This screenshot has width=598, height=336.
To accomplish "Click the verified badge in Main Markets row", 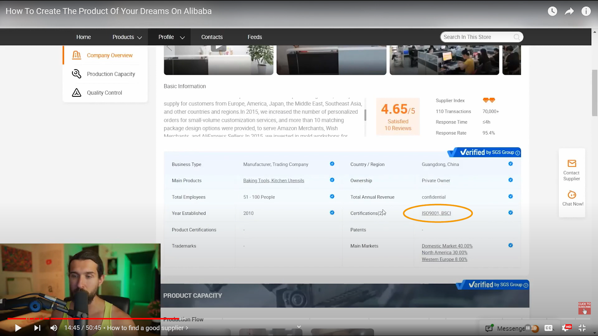I will point(511,245).
